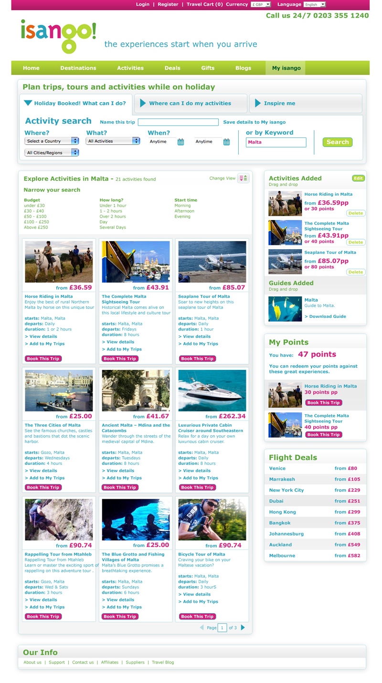Filter duration by Over 2 hours
The image size is (382, 683).
coord(113,217)
